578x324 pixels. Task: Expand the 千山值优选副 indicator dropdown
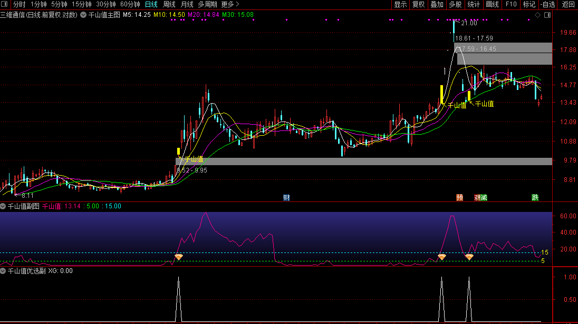coord(3,271)
